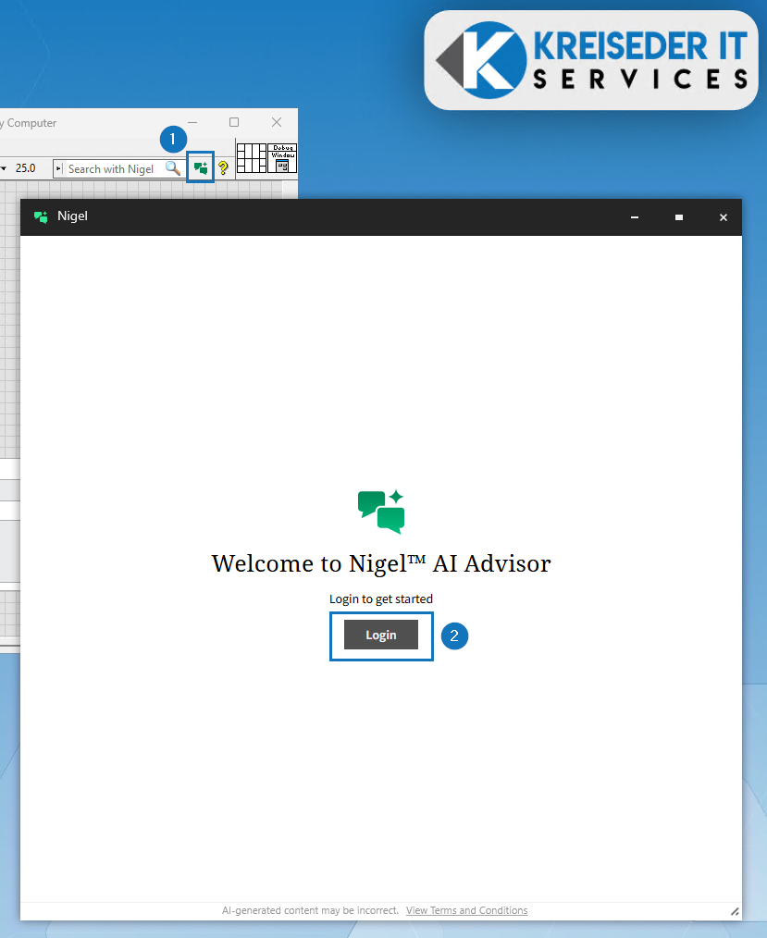Expand the search options arrow in the Search with Nigel box
The image size is (767, 938).
(58, 168)
